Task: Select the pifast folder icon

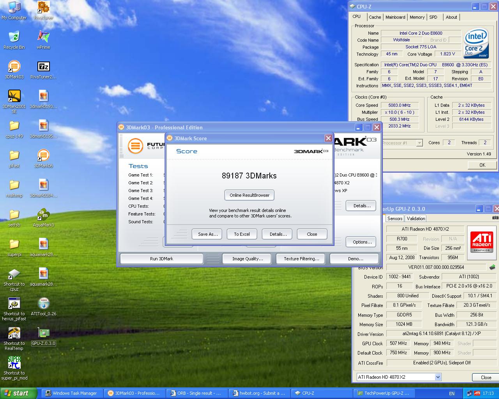Action: click(14, 159)
